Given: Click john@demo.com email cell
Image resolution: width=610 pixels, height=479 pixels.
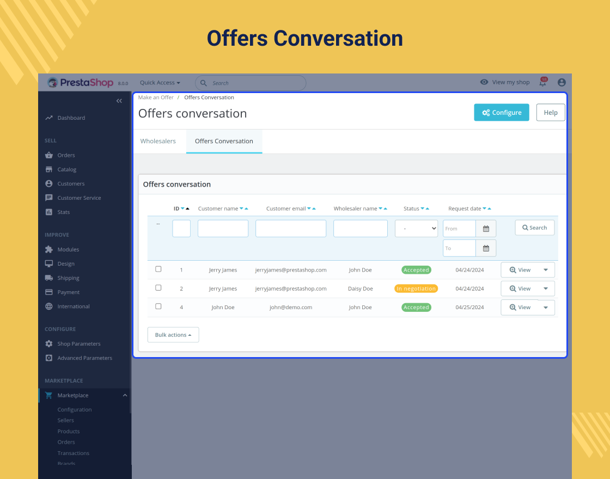Looking at the screenshot, I should coord(291,307).
